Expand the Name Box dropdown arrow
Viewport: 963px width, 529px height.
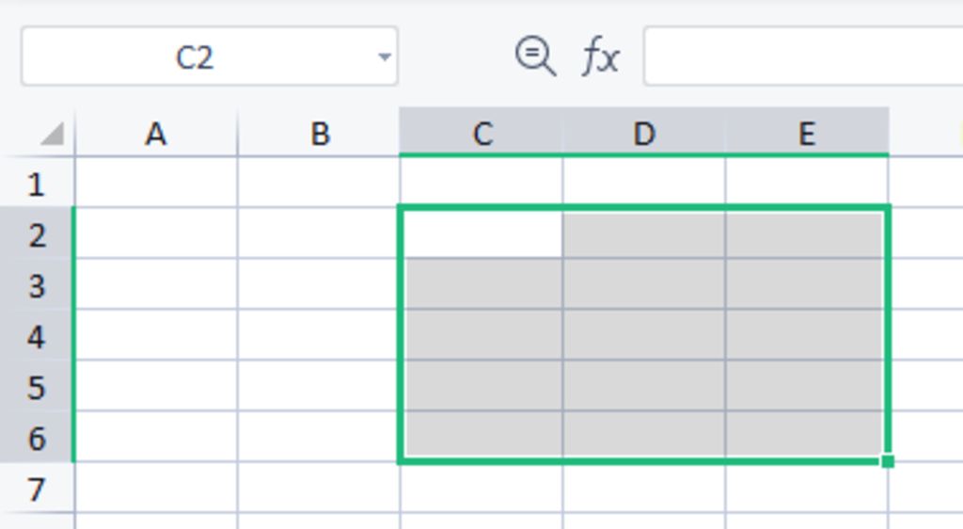click(384, 57)
